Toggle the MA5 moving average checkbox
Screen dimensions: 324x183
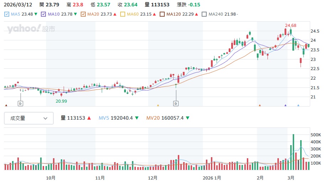coord(7,14)
